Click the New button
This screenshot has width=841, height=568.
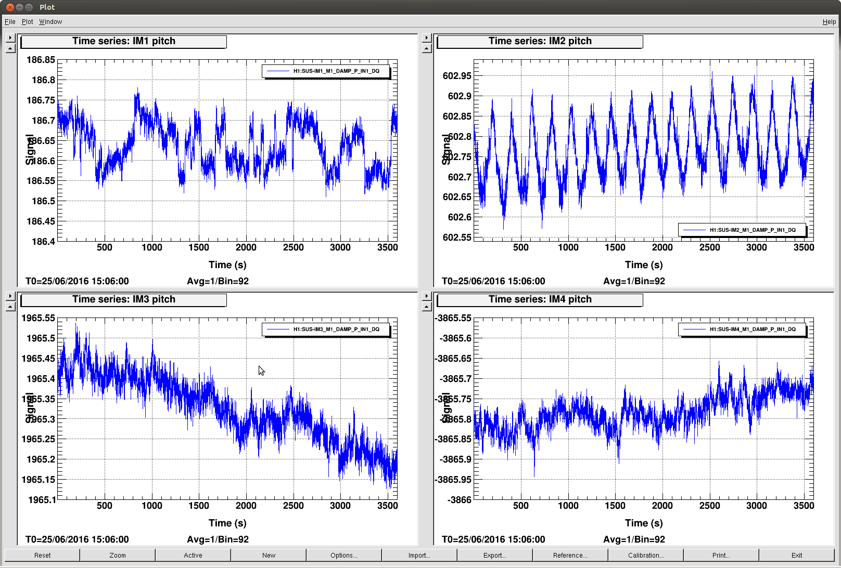pos(269,555)
